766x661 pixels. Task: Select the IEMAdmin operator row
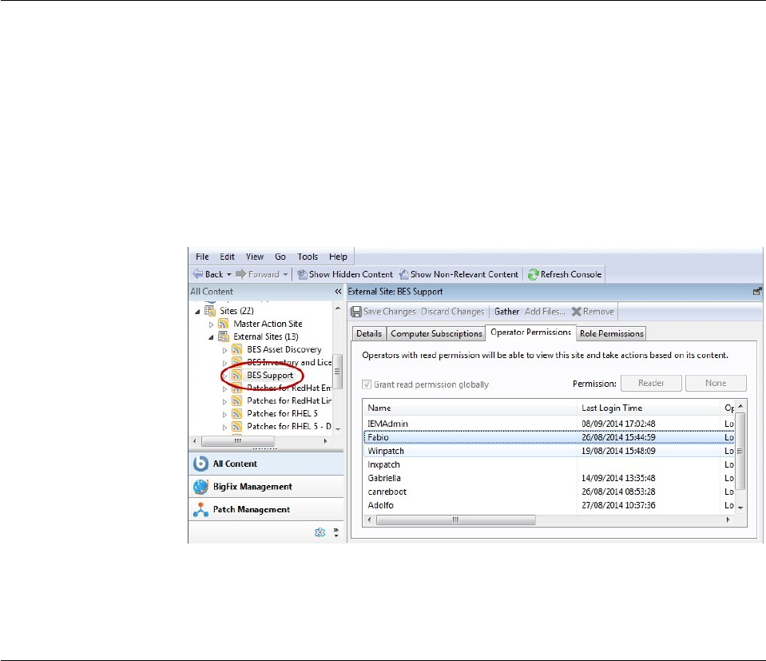tap(549, 424)
